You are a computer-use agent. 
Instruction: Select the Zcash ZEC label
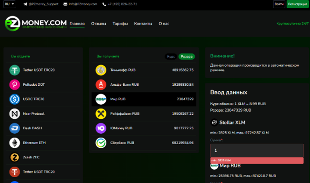31,157
